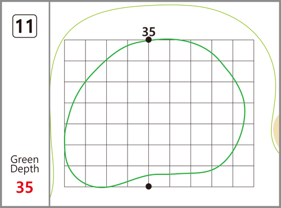Screen dimensions: 281x208
Task: Click the top-left grid cell
Action: [75, 50]
